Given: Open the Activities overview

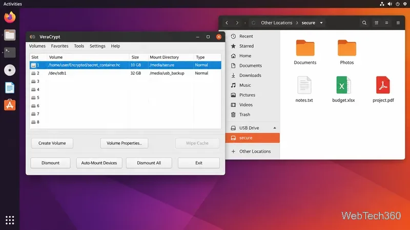Looking at the screenshot, I should tap(12, 4).
